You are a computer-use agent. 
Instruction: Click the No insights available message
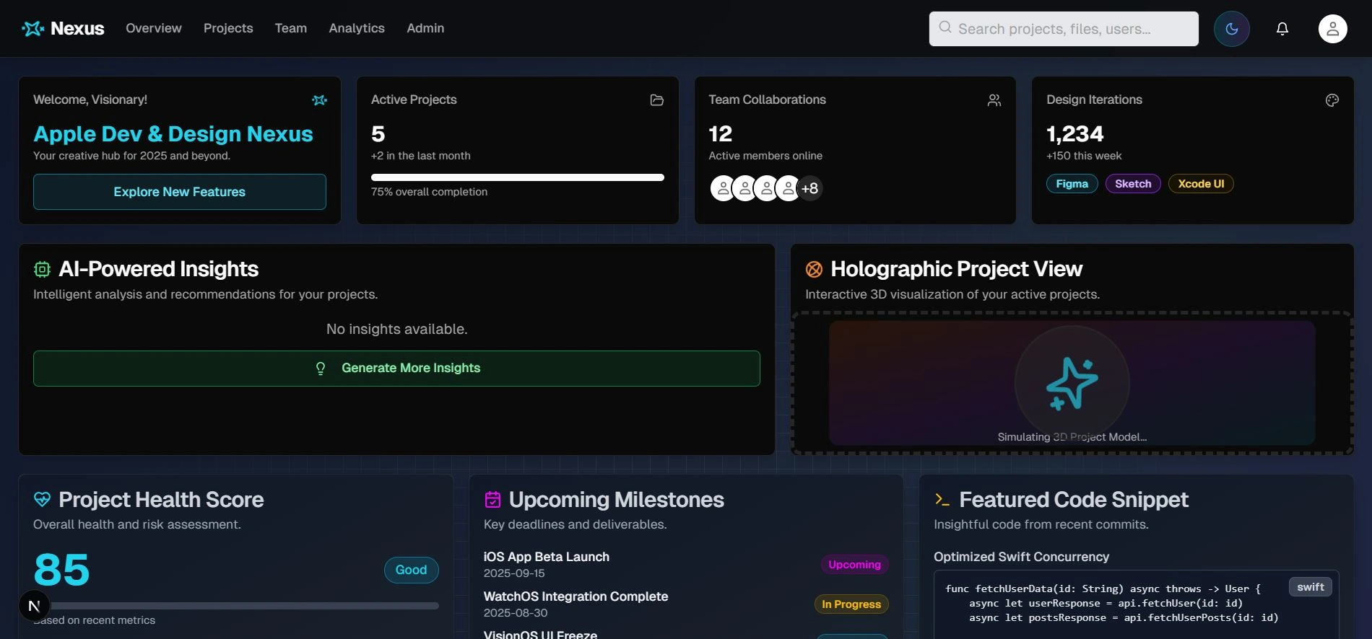tap(396, 329)
